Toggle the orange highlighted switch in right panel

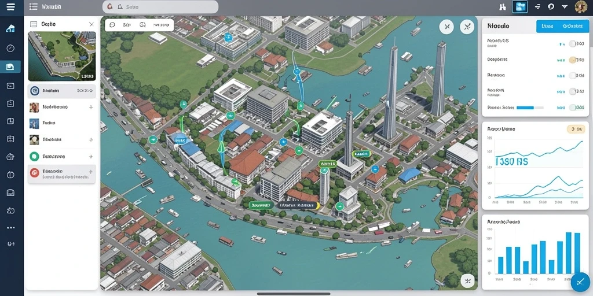tap(573, 60)
